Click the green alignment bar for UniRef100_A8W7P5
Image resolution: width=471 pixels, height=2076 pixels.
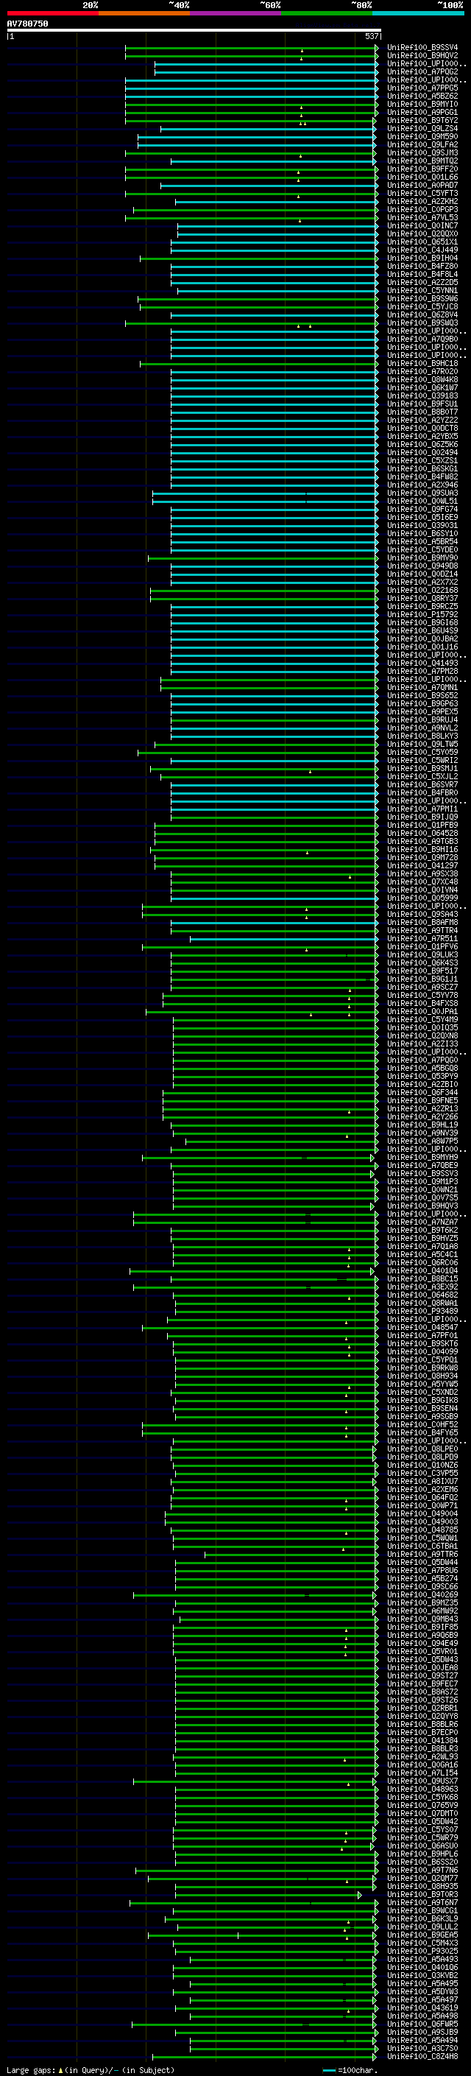282,1141
